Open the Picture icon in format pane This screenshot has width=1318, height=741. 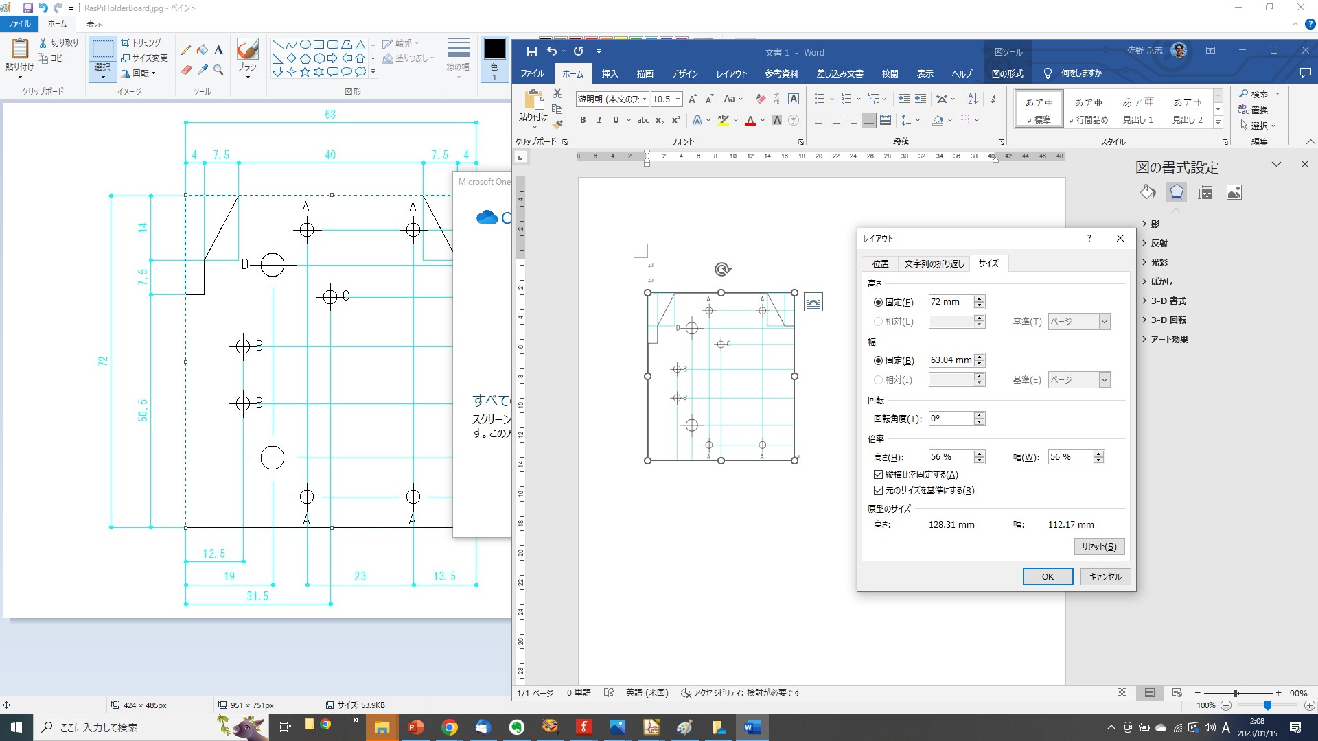point(1234,193)
